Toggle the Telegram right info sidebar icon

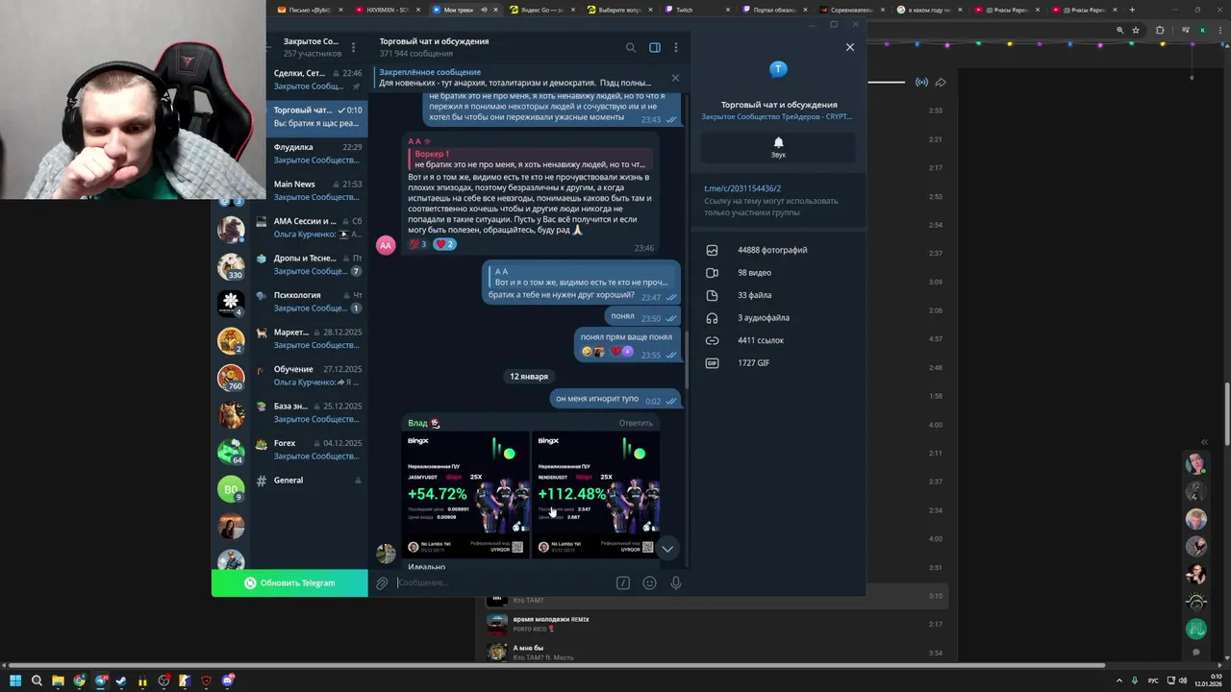pyautogui.click(x=655, y=47)
